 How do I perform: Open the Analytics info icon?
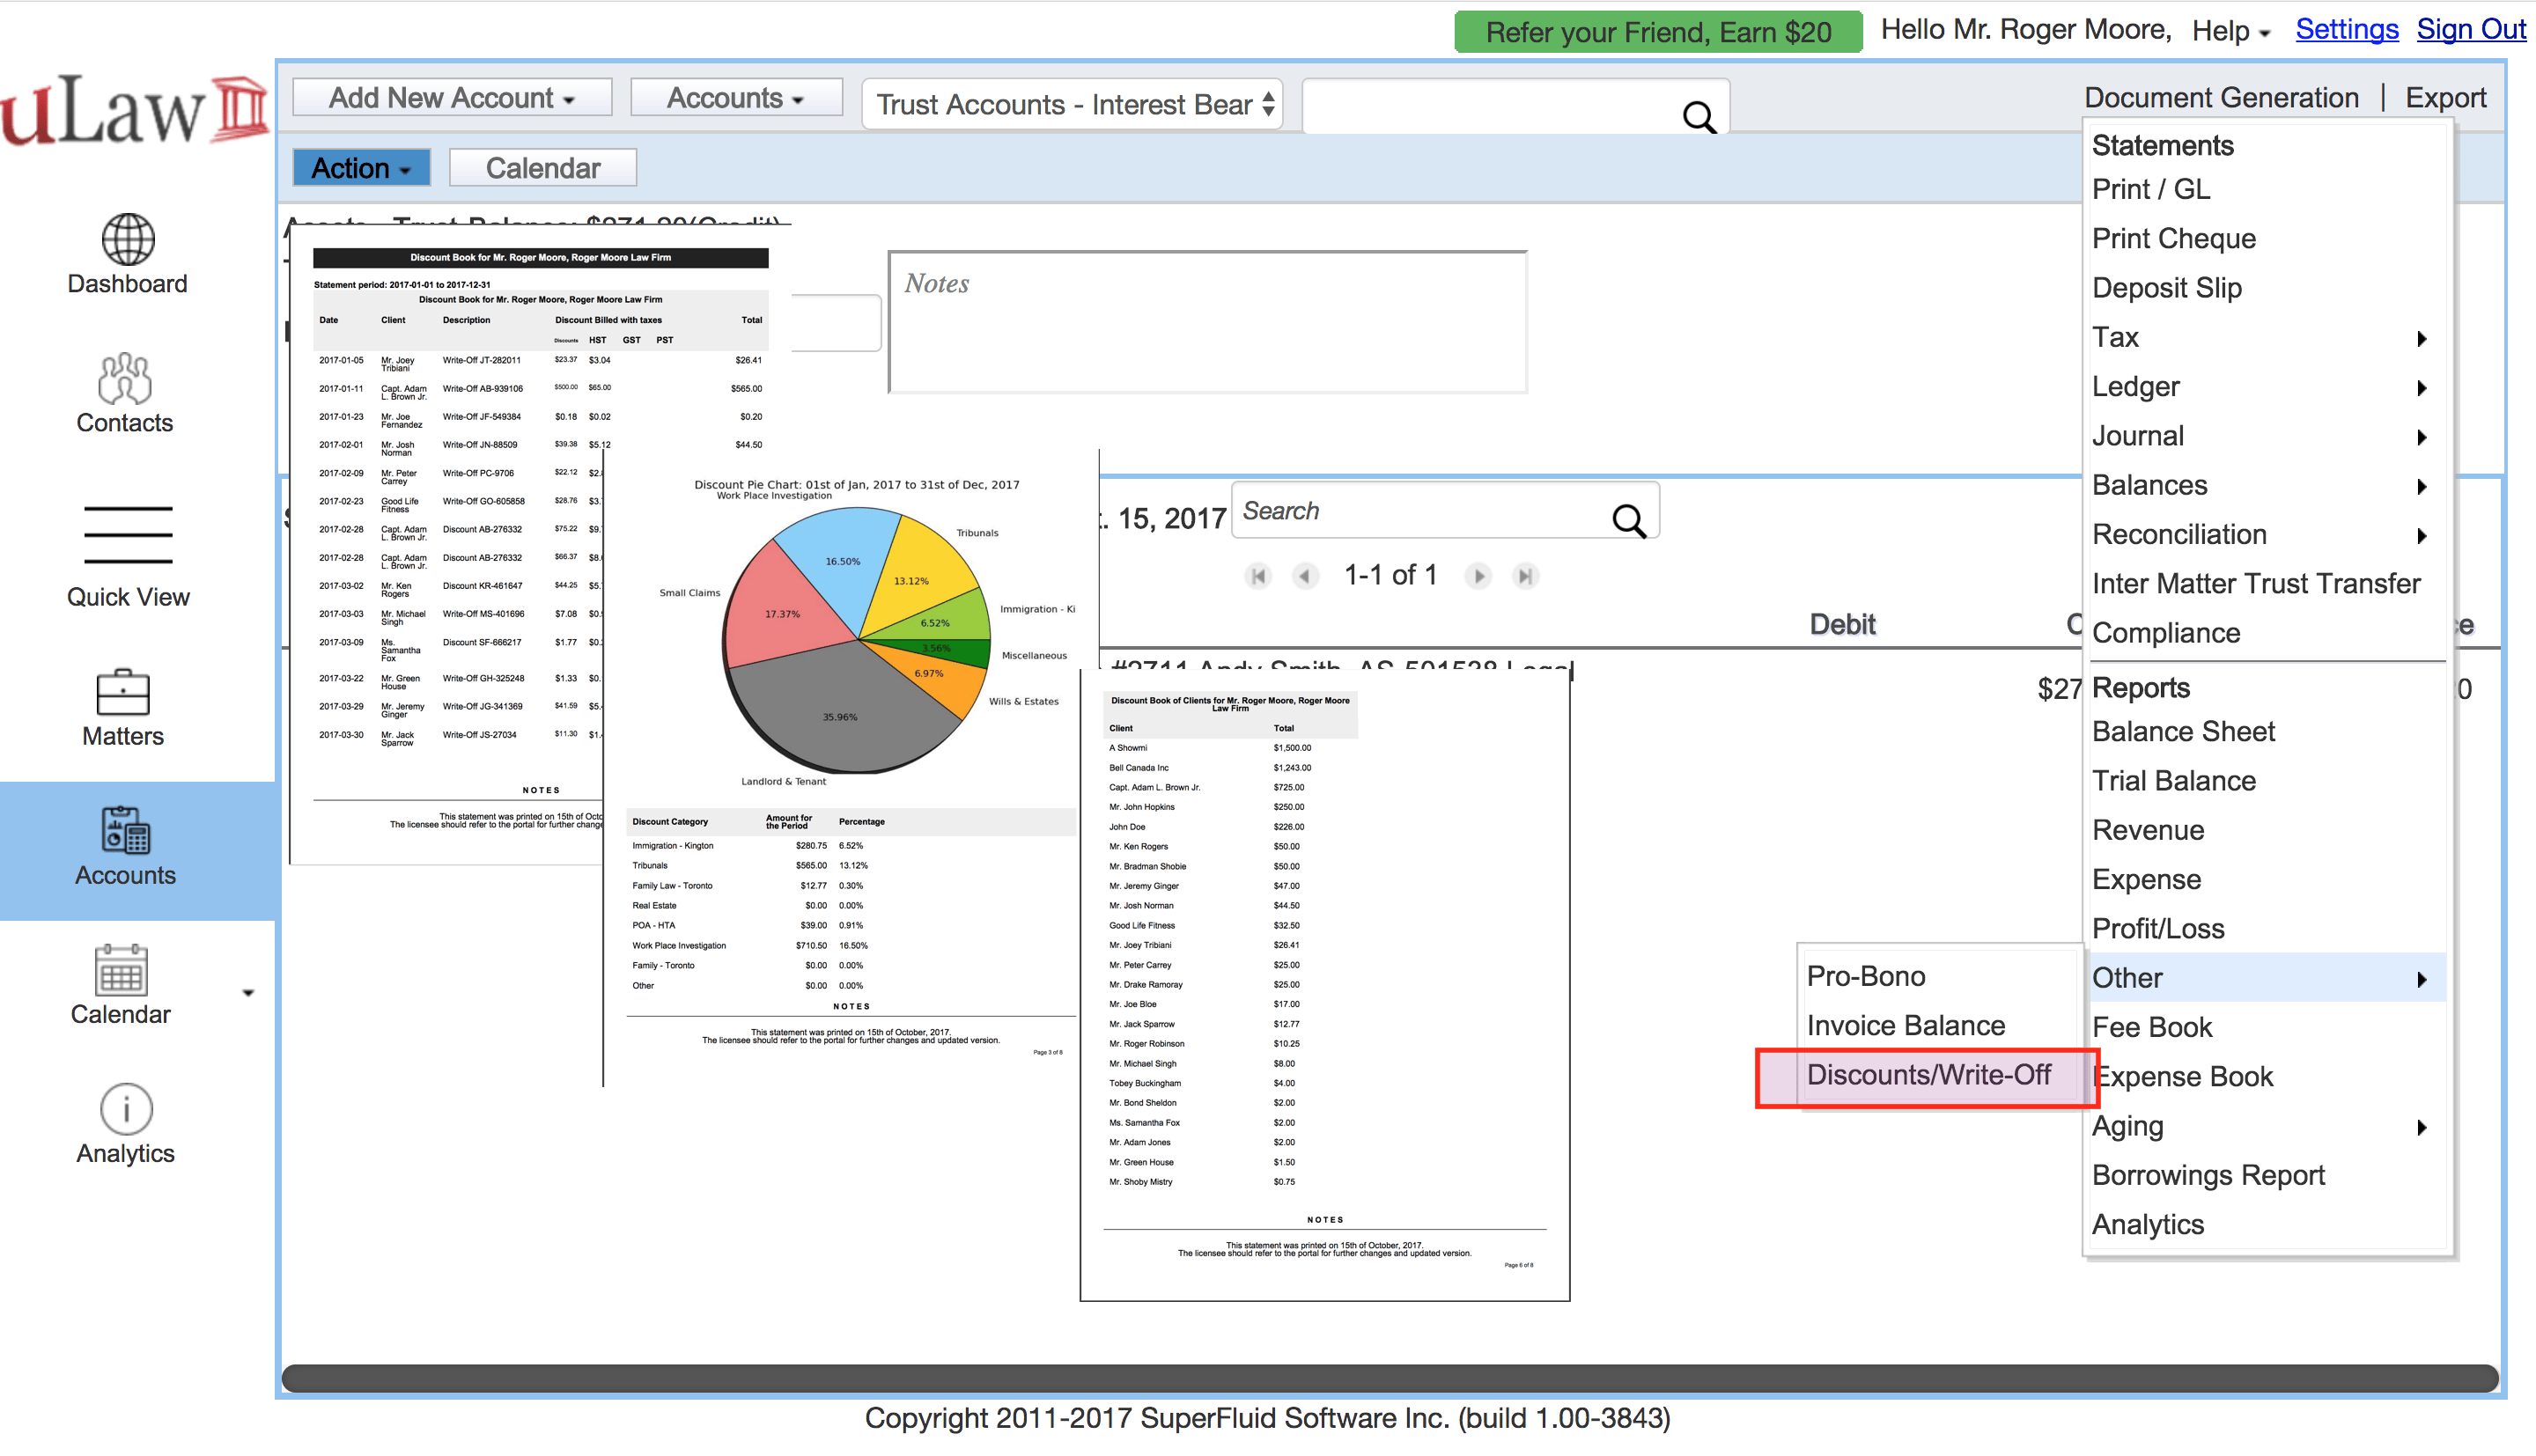point(126,1110)
